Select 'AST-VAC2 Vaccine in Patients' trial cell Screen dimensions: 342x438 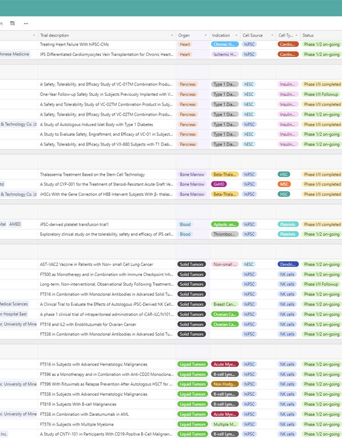coord(107,265)
